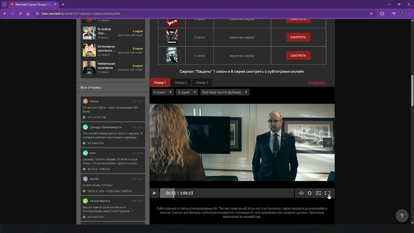Click СМОТРЕТЬ for 3 сезон
This screenshot has height=233, width=414.
click(x=298, y=37)
